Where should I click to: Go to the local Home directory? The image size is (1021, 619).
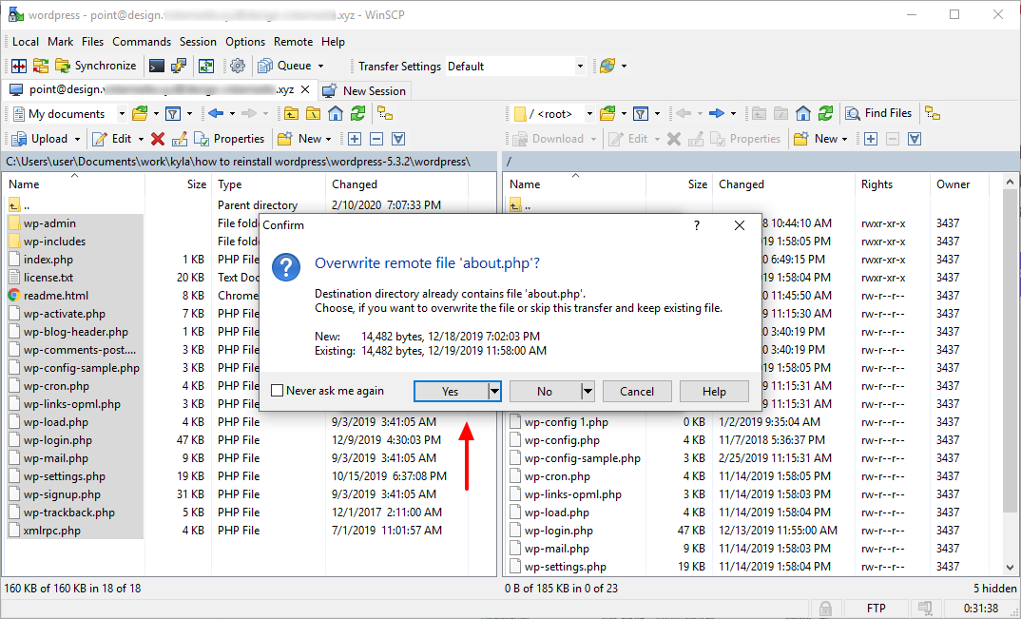click(336, 114)
